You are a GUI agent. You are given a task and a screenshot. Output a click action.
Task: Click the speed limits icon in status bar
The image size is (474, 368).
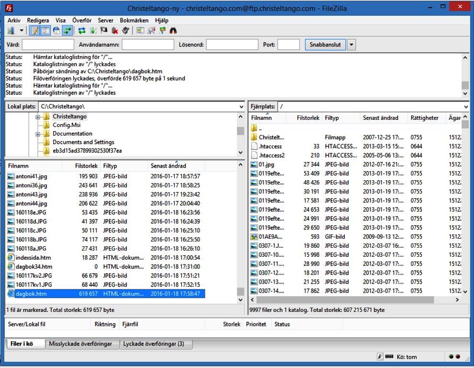tap(390, 356)
